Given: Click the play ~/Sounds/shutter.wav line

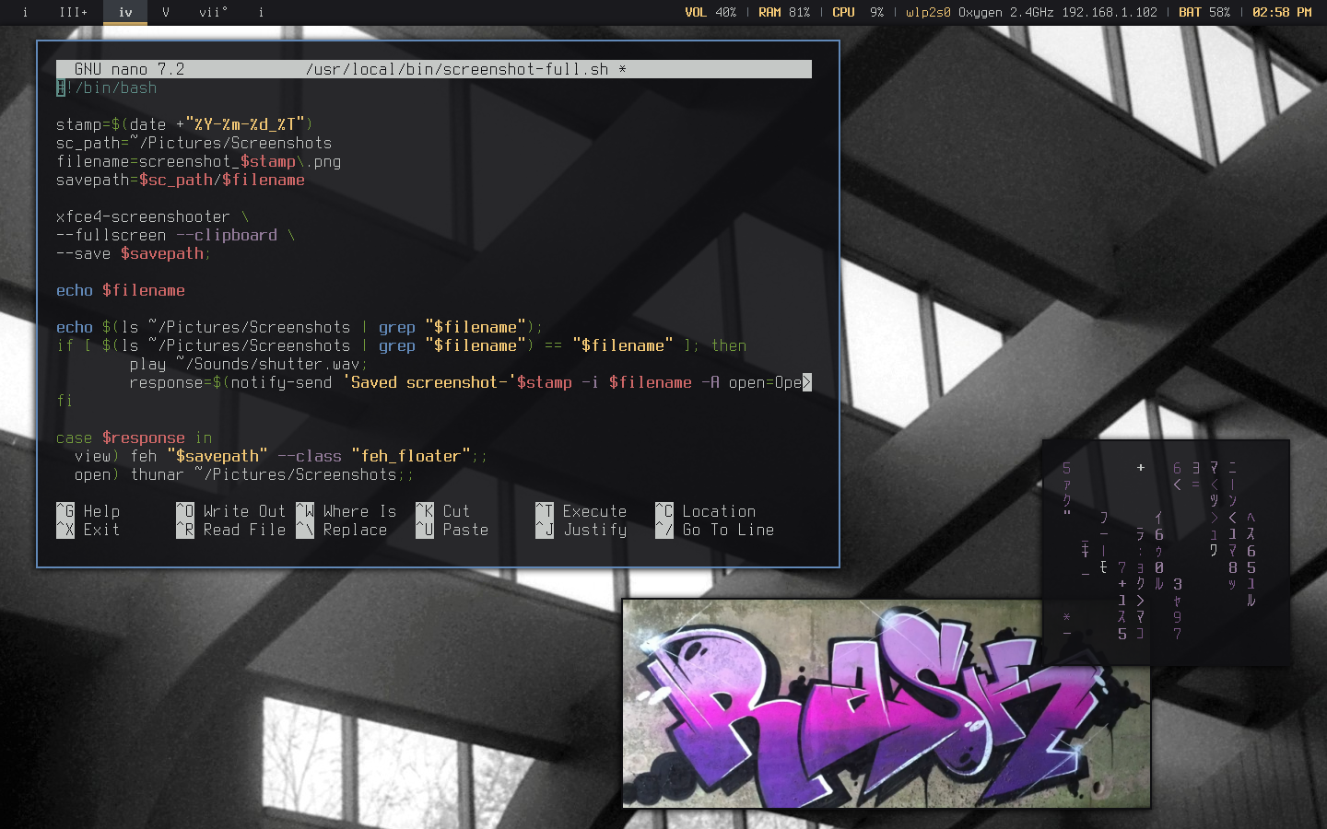Looking at the screenshot, I should coord(249,364).
